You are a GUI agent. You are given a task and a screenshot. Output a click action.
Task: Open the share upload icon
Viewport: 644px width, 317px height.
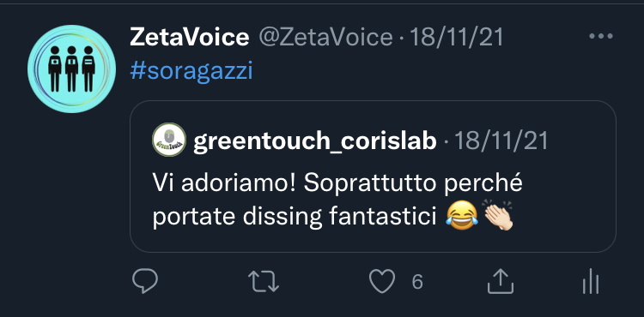(x=501, y=281)
